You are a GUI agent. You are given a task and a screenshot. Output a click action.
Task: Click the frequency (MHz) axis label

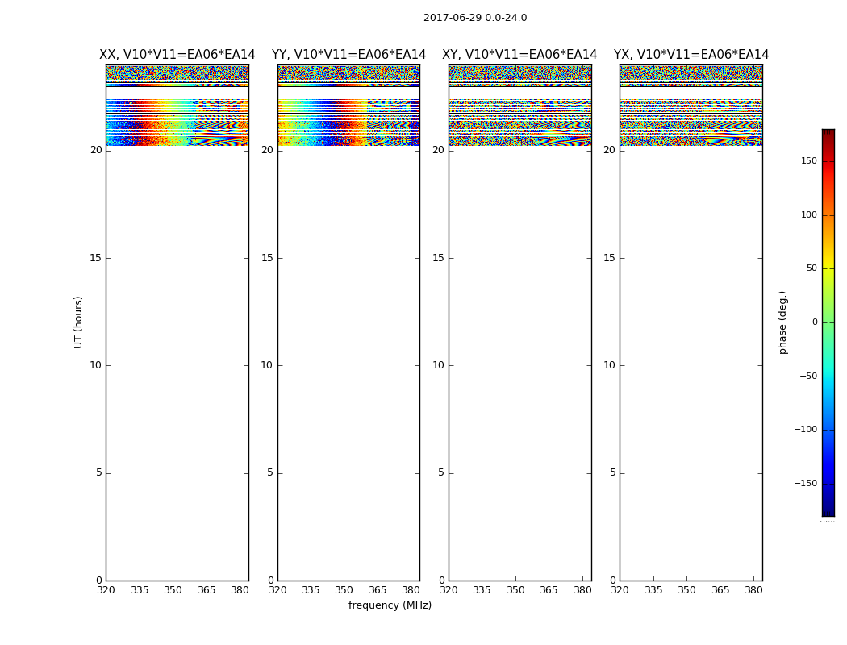[390, 605]
